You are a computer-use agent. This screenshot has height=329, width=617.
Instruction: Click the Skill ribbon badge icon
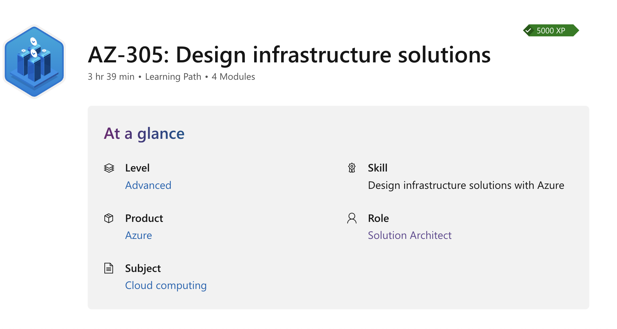click(x=352, y=168)
